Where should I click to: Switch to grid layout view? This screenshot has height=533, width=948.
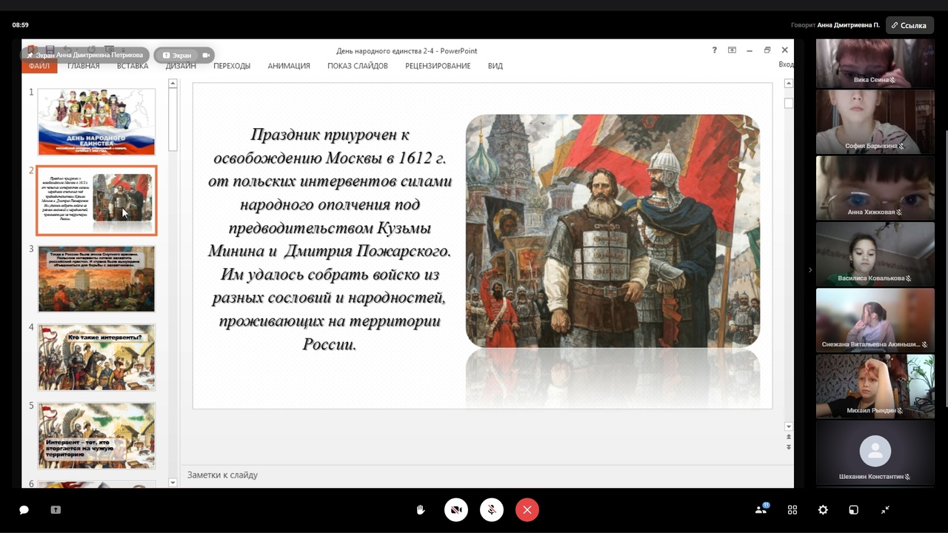coord(792,510)
